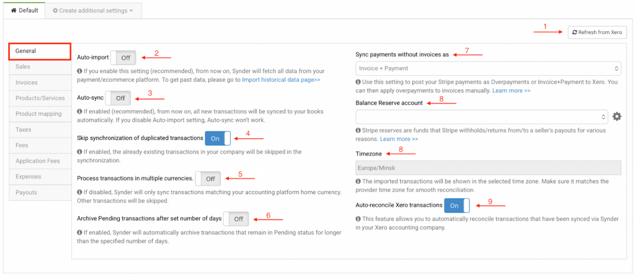
Task: Click Learn more link under Balance Reserve
Action: point(396,139)
